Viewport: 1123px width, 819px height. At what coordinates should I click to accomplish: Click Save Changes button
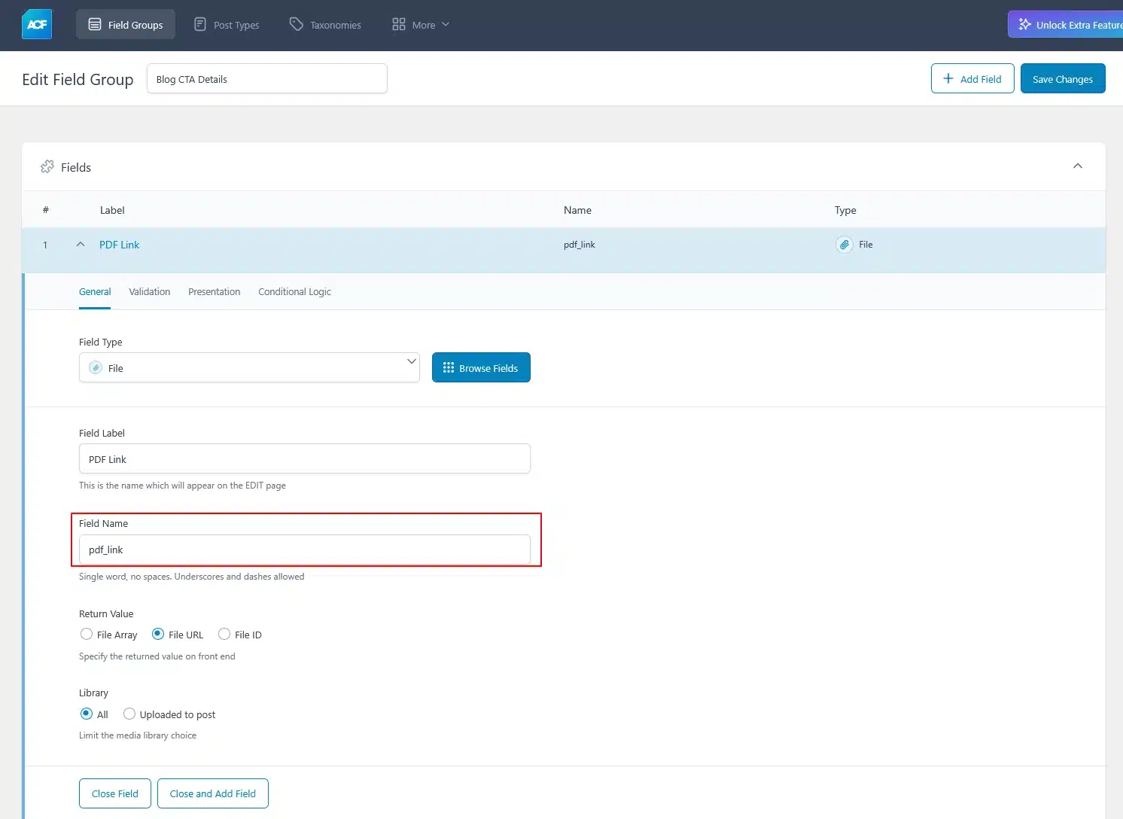coord(1063,79)
